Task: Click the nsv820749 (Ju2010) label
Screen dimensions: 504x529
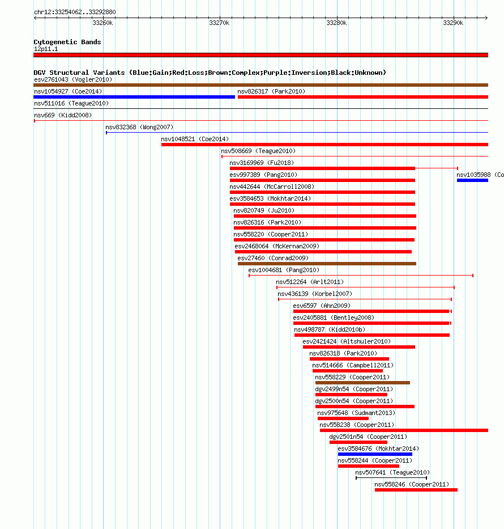Action: pyautogui.click(x=264, y=210)
